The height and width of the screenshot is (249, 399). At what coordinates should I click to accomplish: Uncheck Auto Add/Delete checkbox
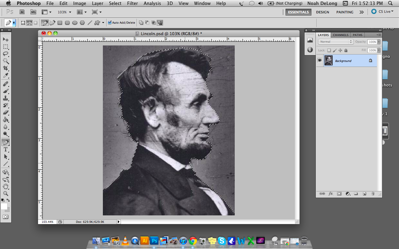coord(110,23)
